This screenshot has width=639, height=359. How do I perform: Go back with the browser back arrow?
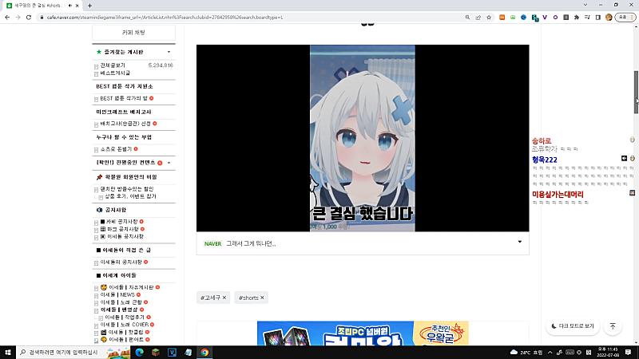click(7, 18)
